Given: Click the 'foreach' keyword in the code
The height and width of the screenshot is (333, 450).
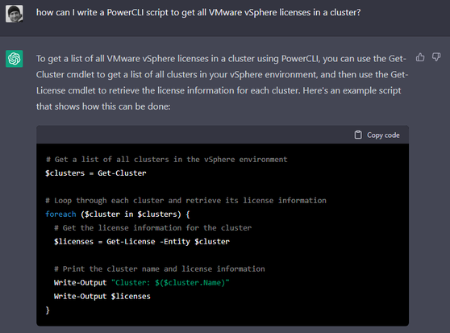Looking at the screenshot, I should [x=60, y=214].
